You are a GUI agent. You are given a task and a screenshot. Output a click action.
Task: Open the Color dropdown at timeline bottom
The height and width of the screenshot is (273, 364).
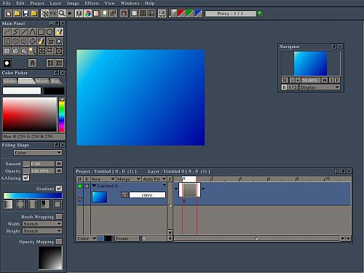(x=87, y=239)
